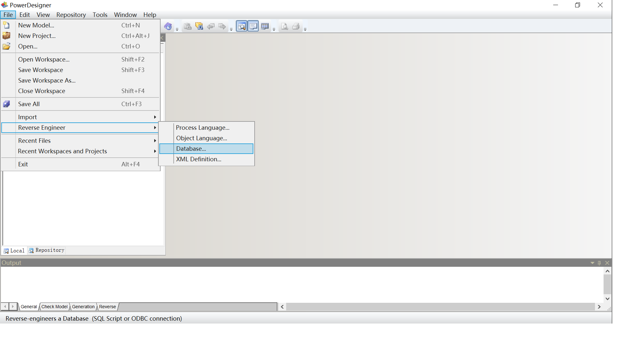
Task: Open Output panel position dropdown arrow
Action: pyautogui.click(x=592, y=263)
